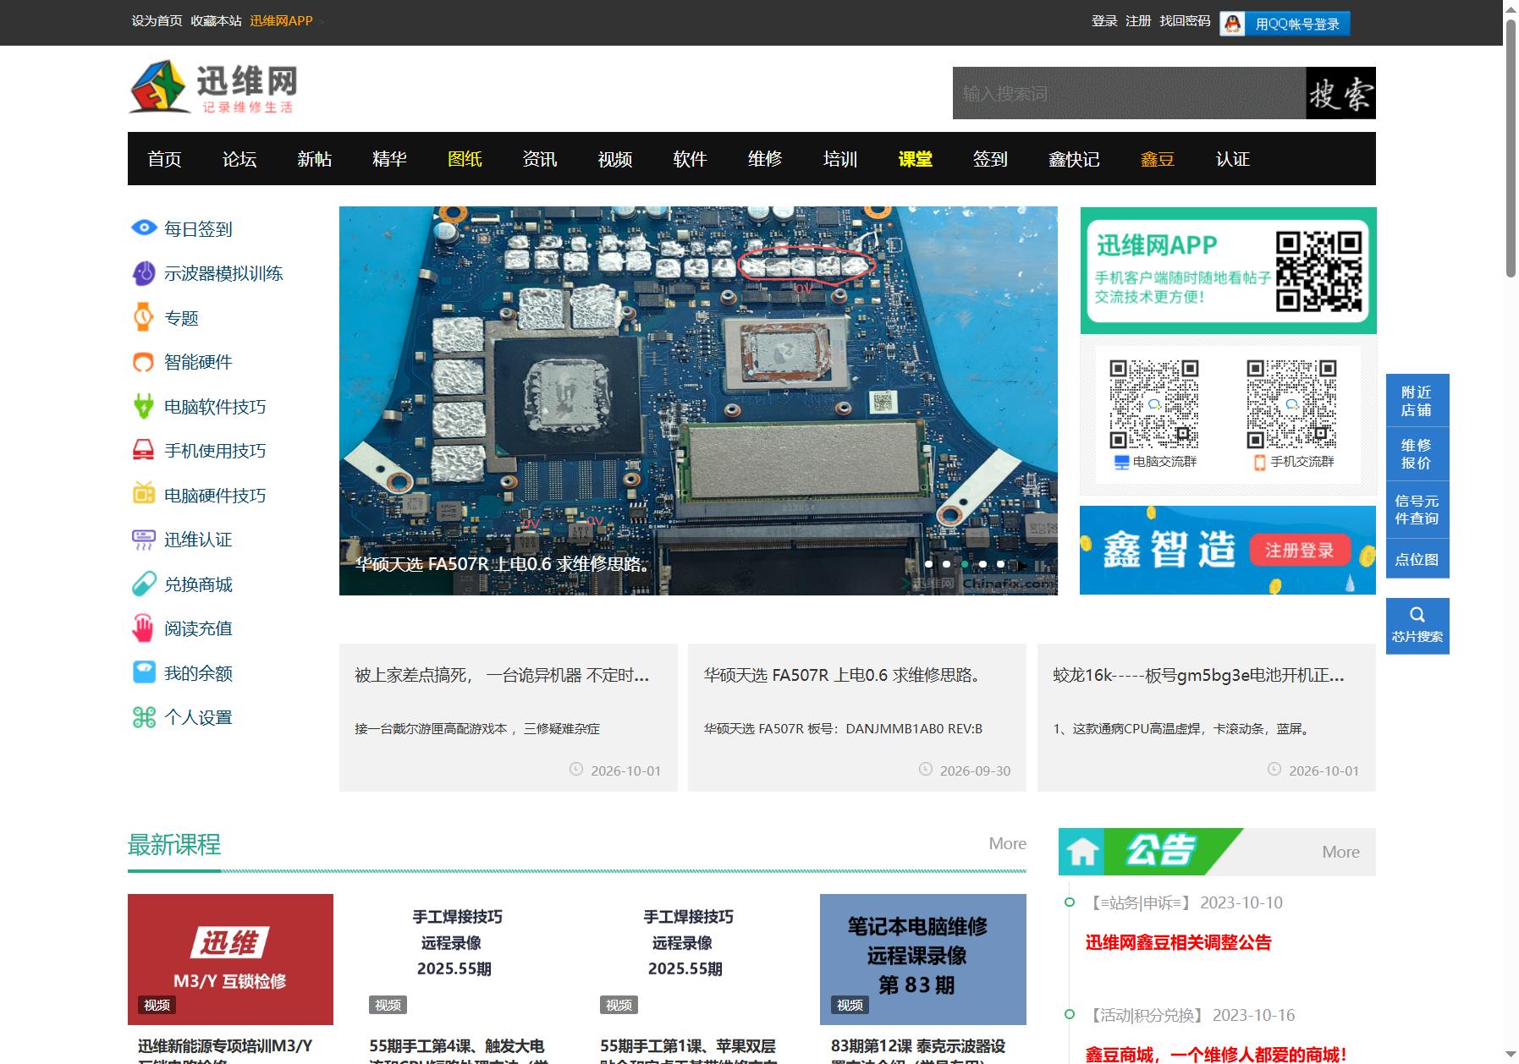Viewport: 1519px width, 1064px height.
Task: Click the carousel next arrow
Action: [1022, 564]
